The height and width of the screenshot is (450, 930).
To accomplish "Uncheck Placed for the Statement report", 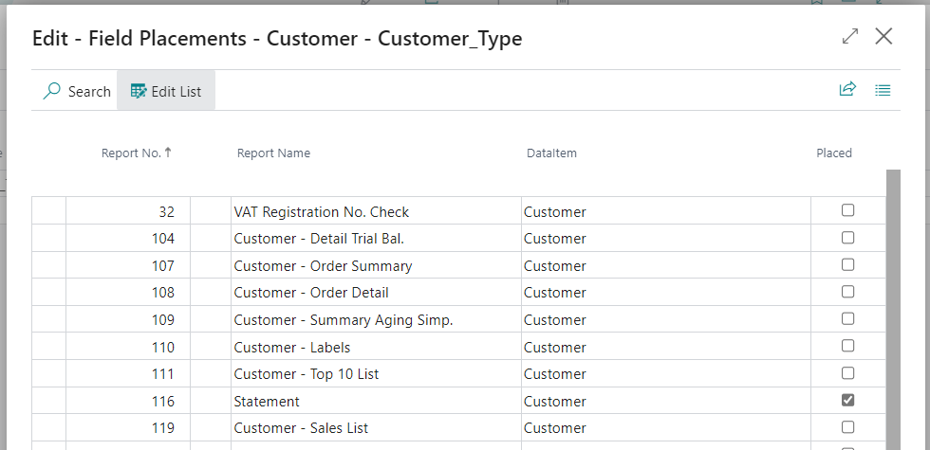I will 848,400.
